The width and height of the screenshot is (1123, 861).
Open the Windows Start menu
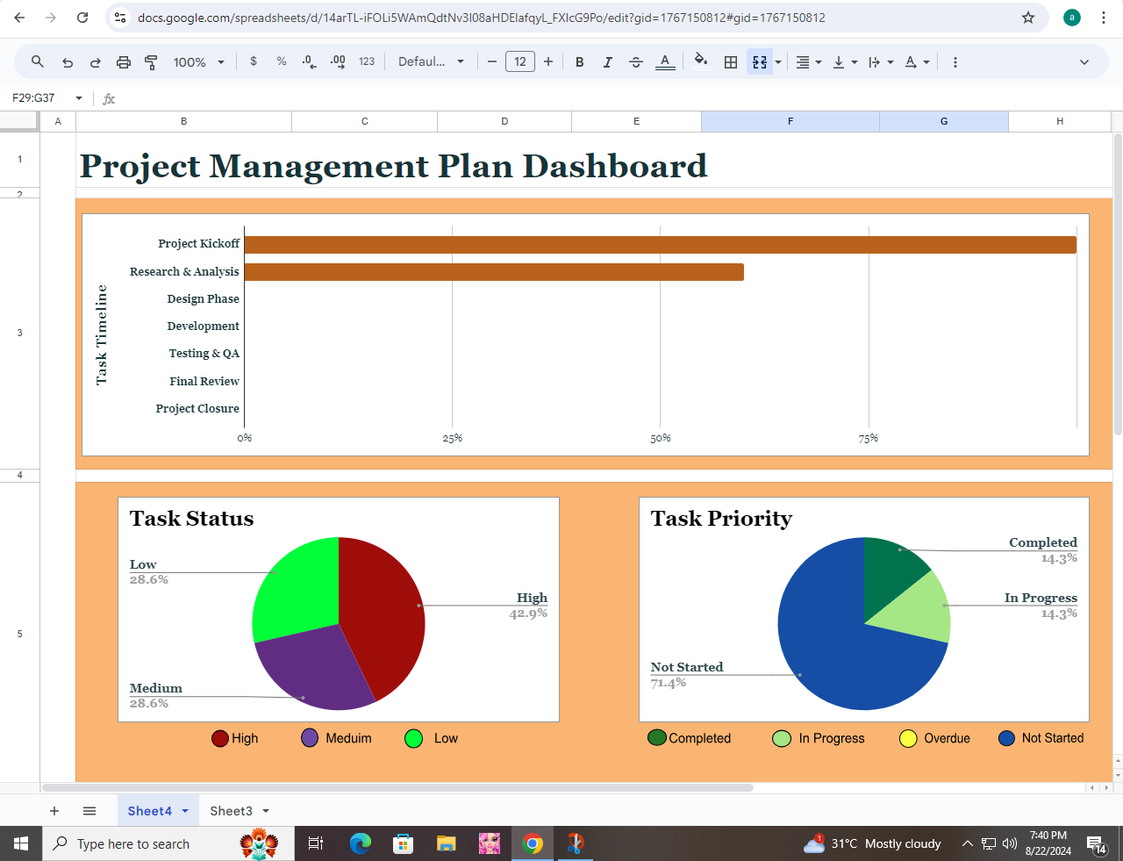[21, 843]
